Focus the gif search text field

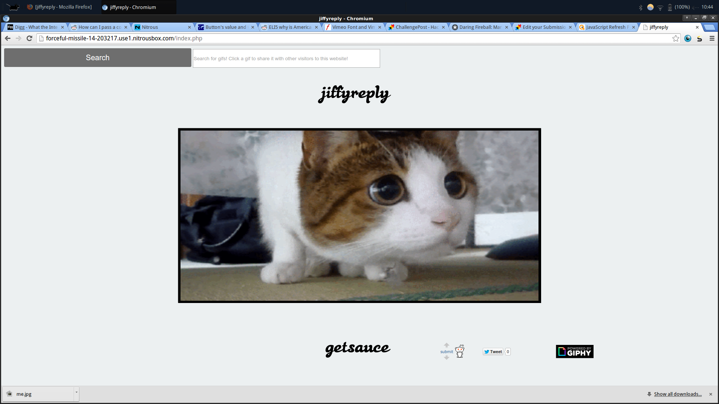286,58
